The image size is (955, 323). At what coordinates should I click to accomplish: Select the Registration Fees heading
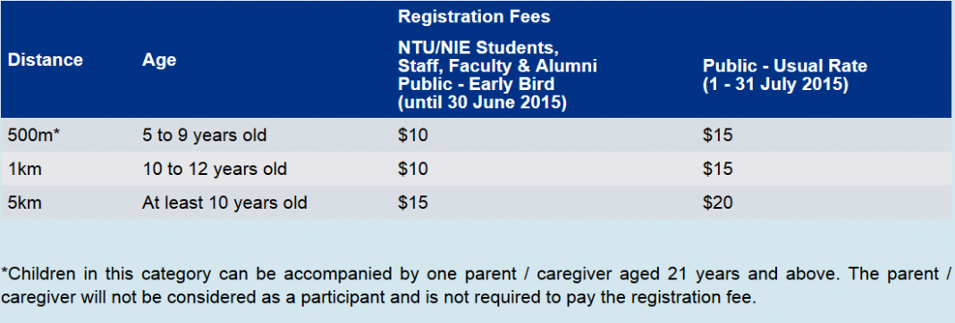(475, 17)
